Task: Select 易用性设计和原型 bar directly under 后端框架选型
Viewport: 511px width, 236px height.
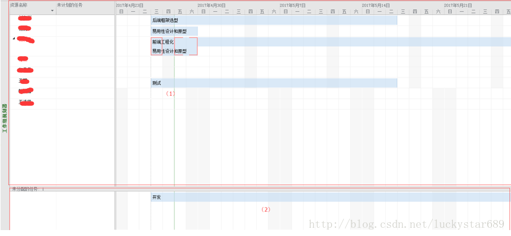Action: (x=174, y=31)
